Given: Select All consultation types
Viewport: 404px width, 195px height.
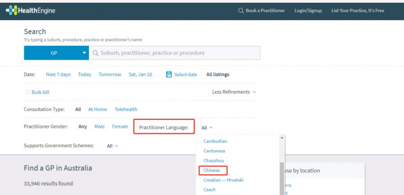Looking at the screenshot, I should click(x=78, y=109).
